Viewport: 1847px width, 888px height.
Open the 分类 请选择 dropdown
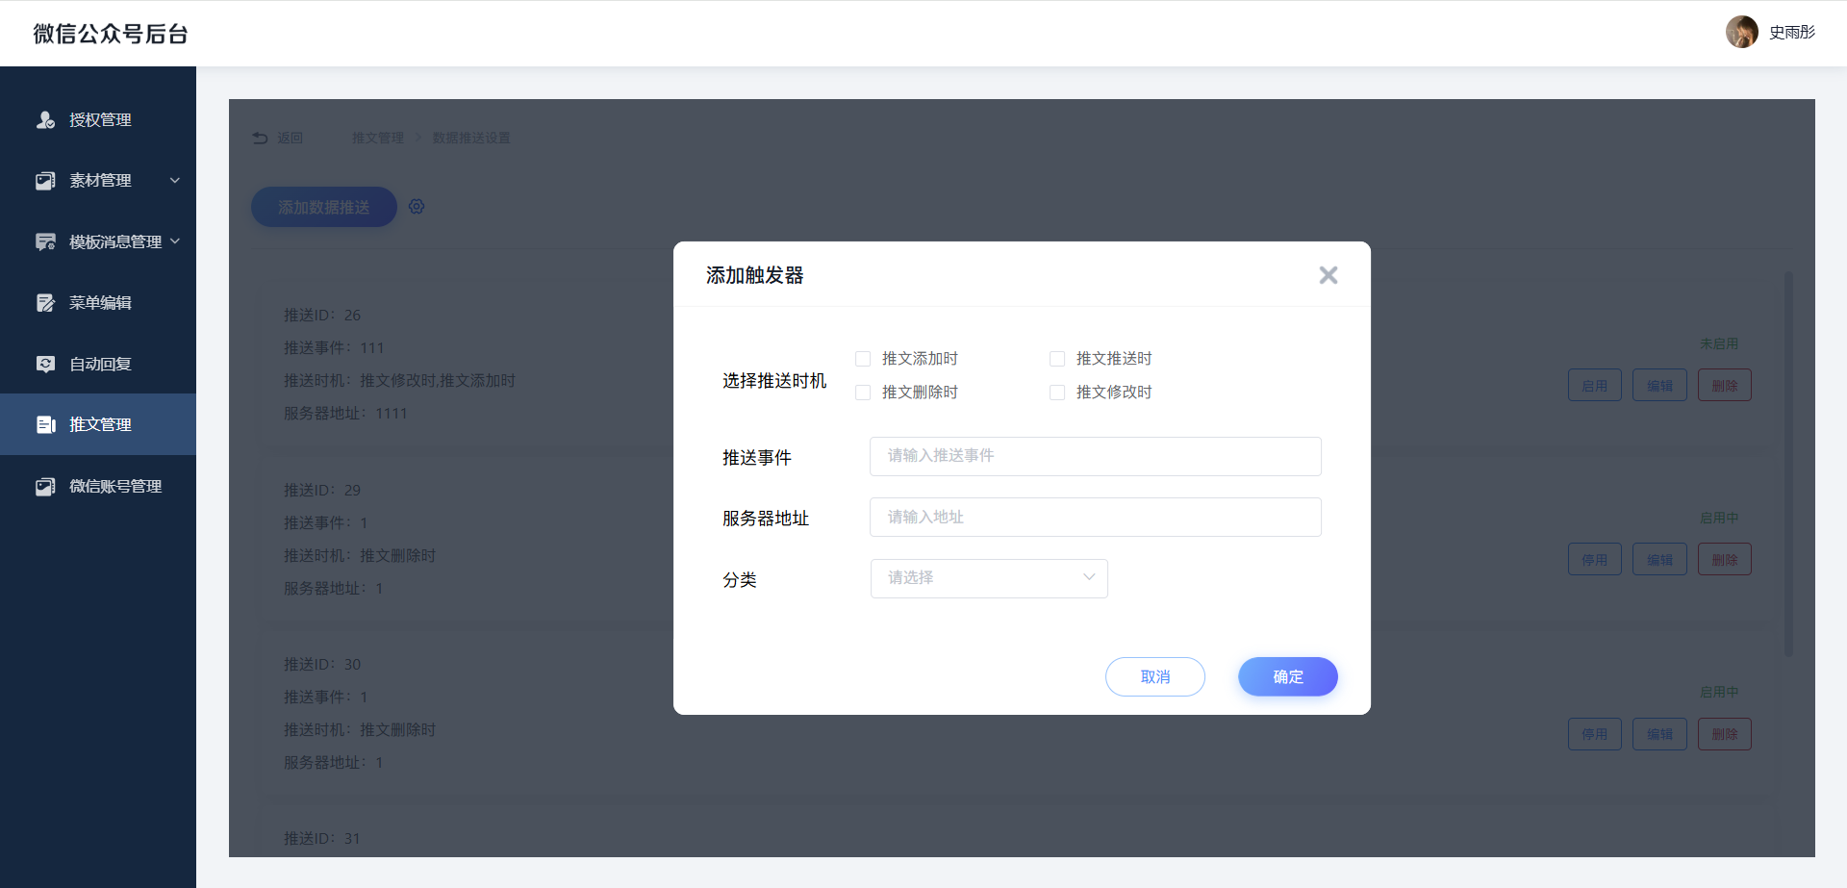(x=988, y=578)
